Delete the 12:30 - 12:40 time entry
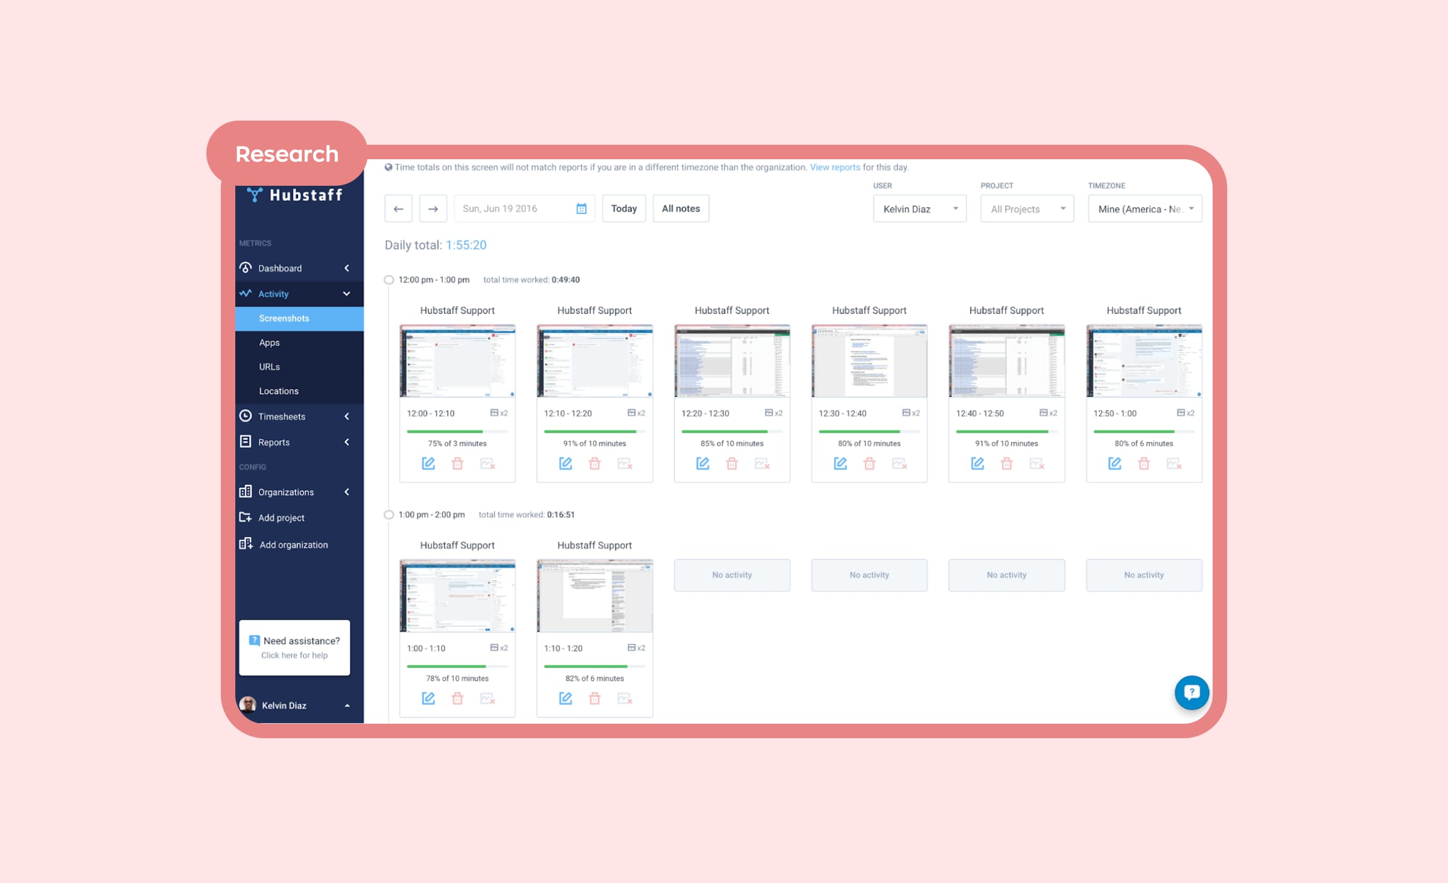This screenshot has height=883, width=1448. coord(869,463)
